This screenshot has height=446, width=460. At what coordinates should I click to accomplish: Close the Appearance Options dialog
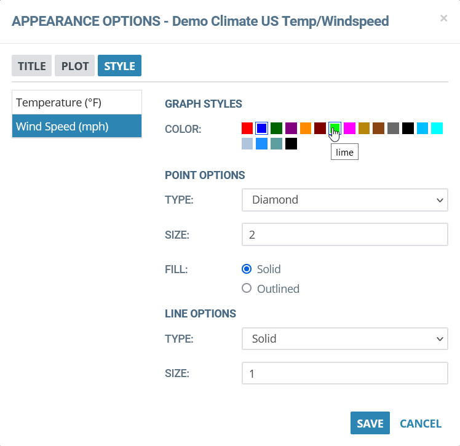coord(443,18)
